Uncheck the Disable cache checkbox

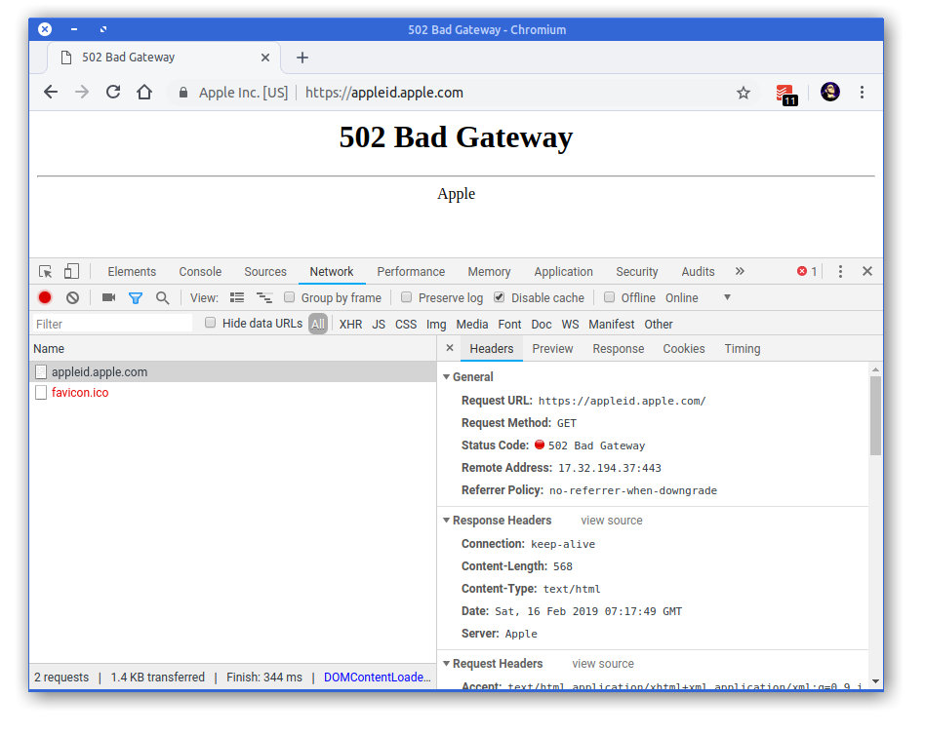499,297
